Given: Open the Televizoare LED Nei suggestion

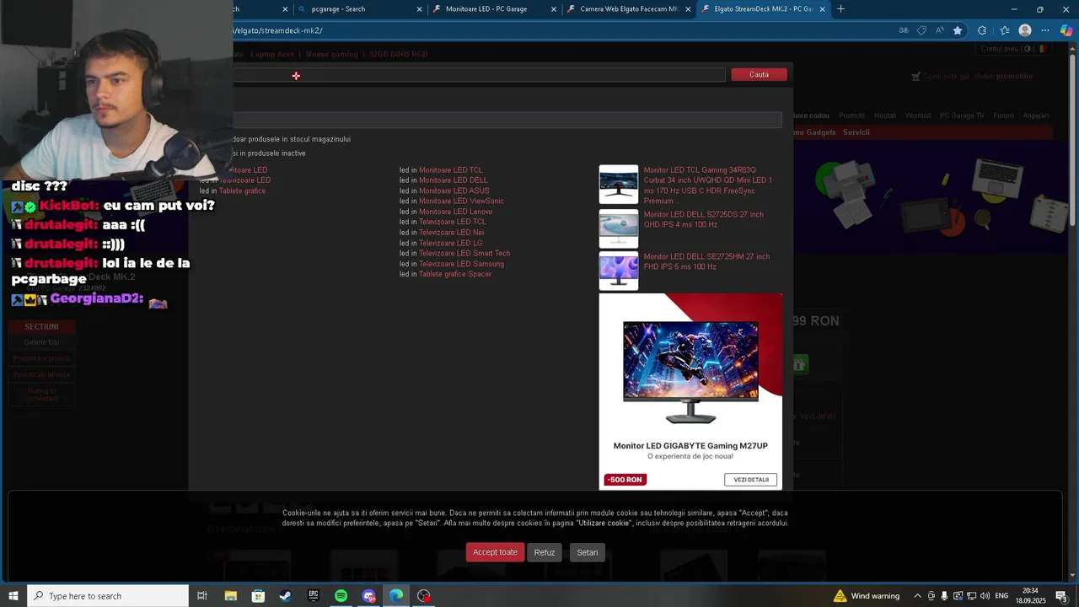Looking at the screenshot, I should pos(452,233).
